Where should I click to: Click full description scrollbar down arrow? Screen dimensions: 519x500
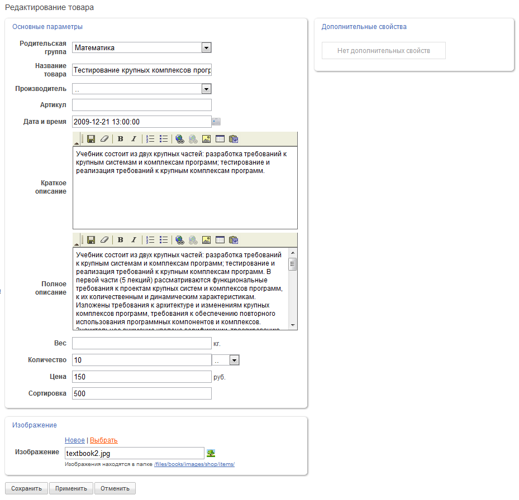click(x=293, y=325)
